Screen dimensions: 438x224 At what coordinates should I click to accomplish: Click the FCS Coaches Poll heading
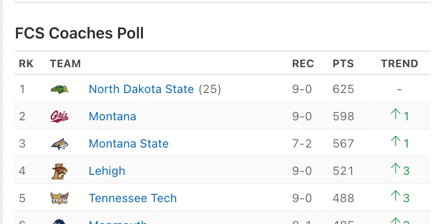80,33
